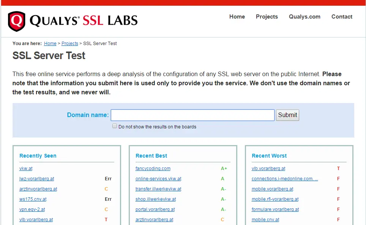Go to Qualys.com in the top menu
This screenshot has width=366, height=225.
tap(304, 17)
